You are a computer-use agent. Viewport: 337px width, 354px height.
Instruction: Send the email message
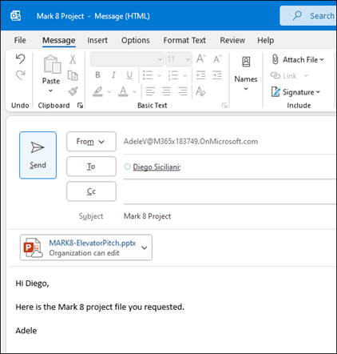[38, 155]
